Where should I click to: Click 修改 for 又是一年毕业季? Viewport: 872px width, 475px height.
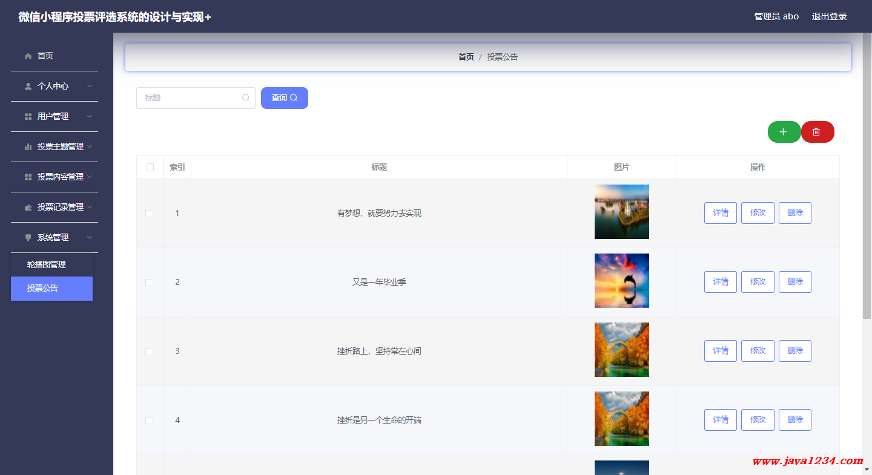pos(758,282)
